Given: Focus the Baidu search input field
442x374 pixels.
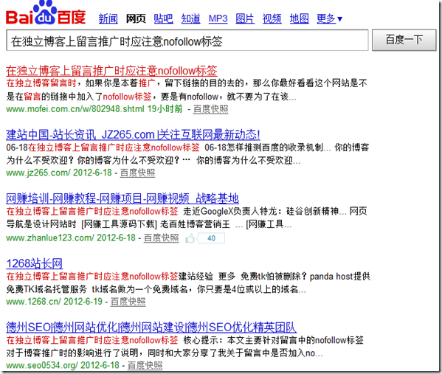Looking at the screenshot, I should pos(187,41).
